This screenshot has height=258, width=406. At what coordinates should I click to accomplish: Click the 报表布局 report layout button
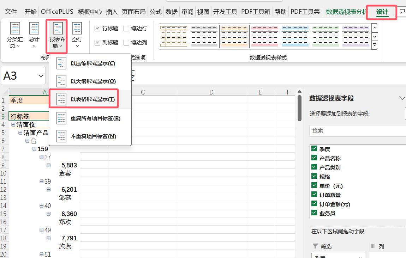click(57, 36)
